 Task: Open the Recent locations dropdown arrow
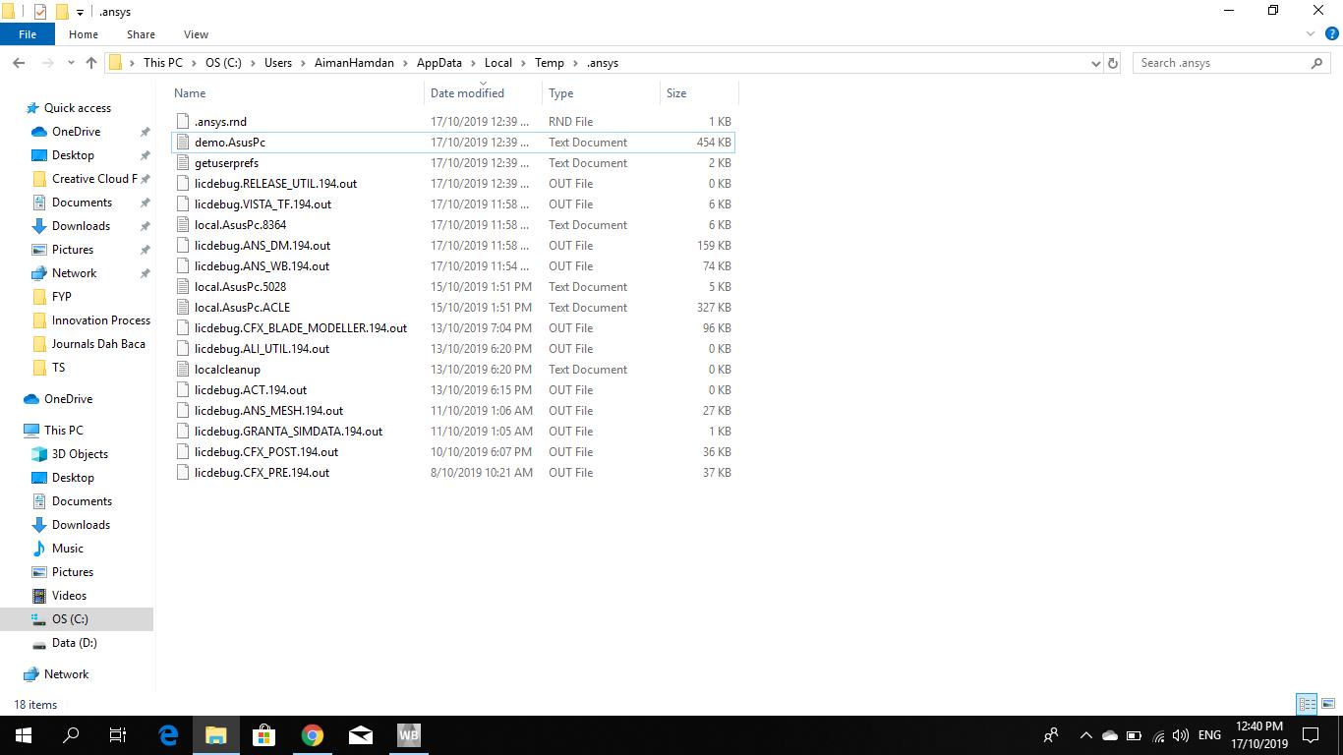[71, 63]
